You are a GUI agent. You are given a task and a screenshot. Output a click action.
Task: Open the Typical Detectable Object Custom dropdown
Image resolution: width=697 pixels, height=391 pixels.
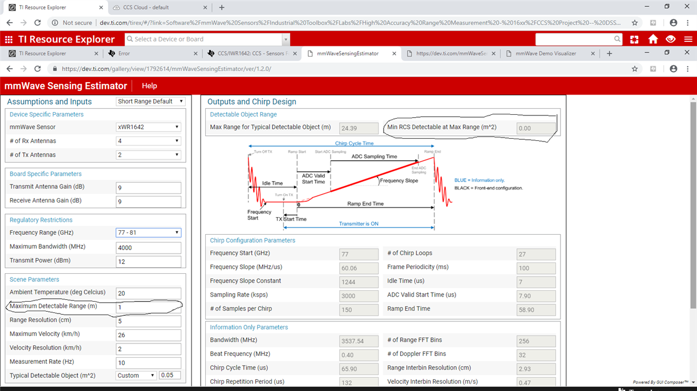point(136,375)
